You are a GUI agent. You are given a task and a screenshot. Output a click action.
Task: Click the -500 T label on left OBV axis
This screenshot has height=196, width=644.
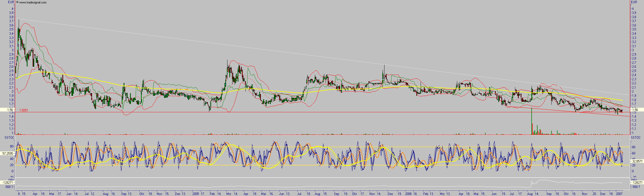tap(9, 187)
